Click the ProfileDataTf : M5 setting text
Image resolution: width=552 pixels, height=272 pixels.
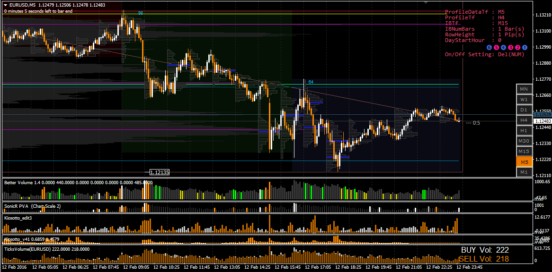[x=474, y=12]
